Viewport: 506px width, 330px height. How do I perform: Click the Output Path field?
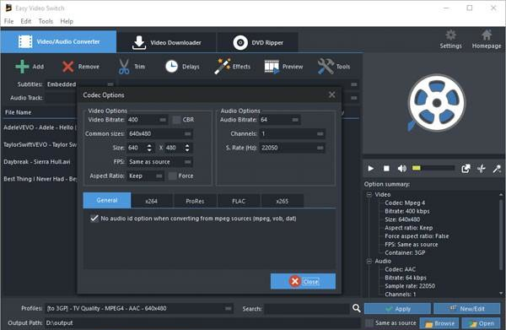pyautogui.click(x=202, y=322)
